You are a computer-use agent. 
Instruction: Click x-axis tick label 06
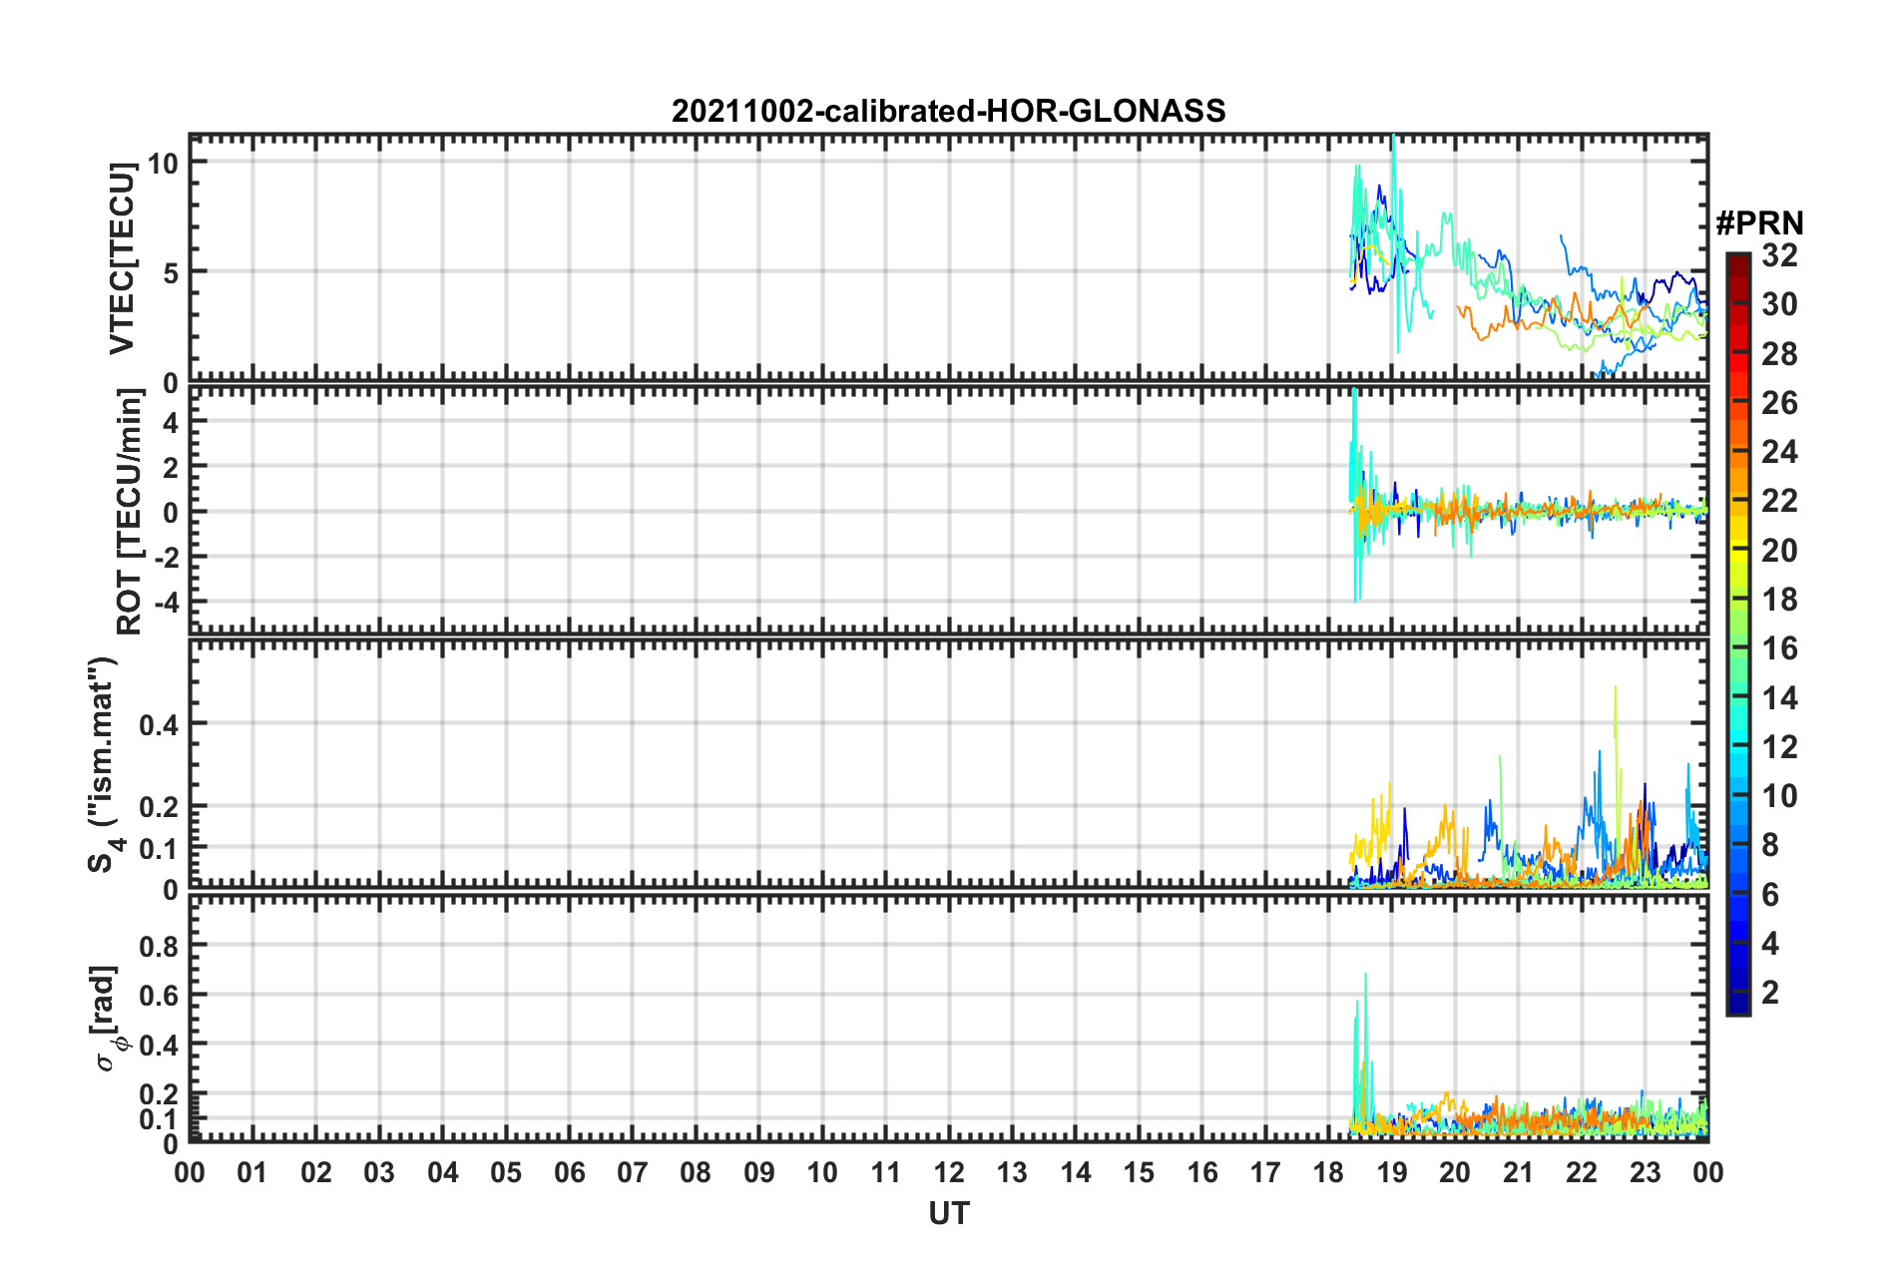click(569, 1172)
